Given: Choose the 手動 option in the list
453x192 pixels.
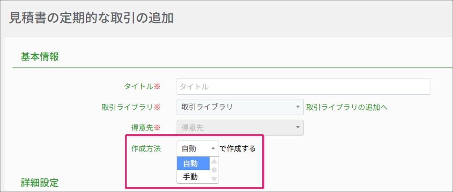Looking at the screenshot, I should coord(193,177).
